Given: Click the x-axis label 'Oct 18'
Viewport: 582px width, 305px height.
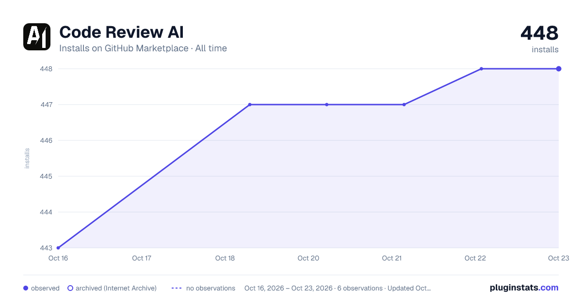Looking at the screenshot, I should click(x=225, y=259).
